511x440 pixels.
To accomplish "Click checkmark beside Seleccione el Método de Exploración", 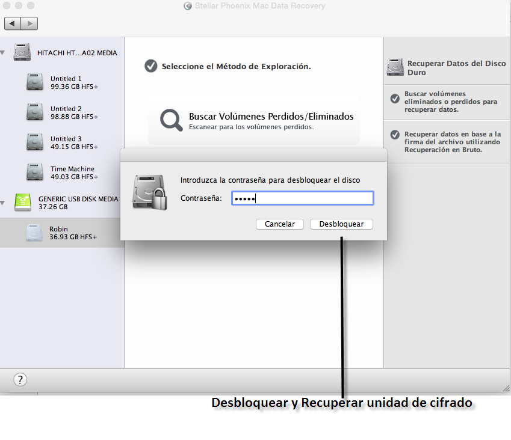I will 151,66.
